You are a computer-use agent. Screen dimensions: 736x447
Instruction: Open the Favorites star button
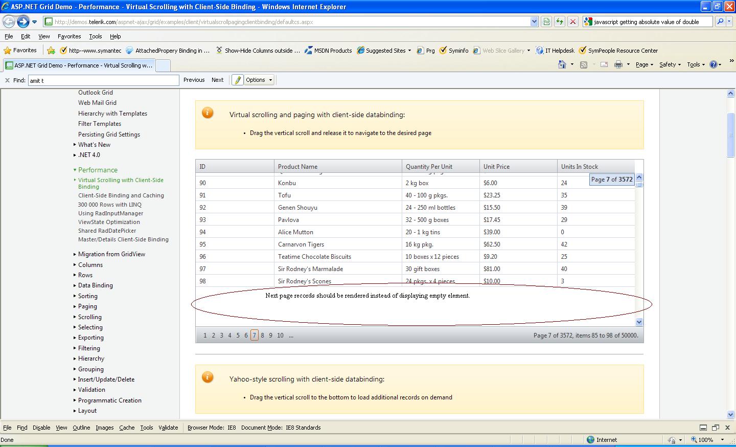20,50
